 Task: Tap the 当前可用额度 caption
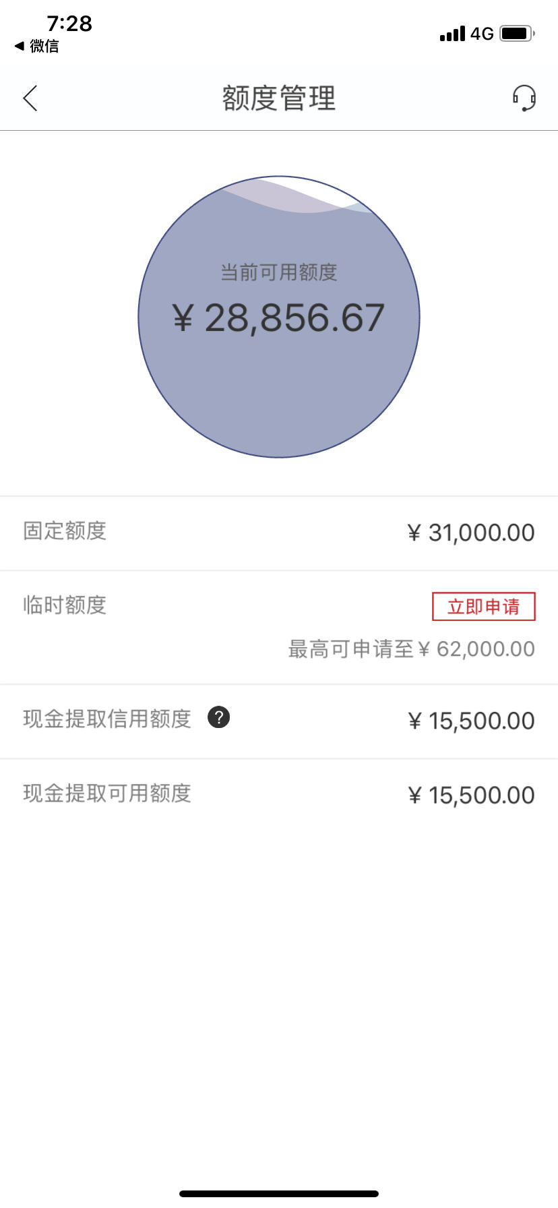(x=279, y=272)
